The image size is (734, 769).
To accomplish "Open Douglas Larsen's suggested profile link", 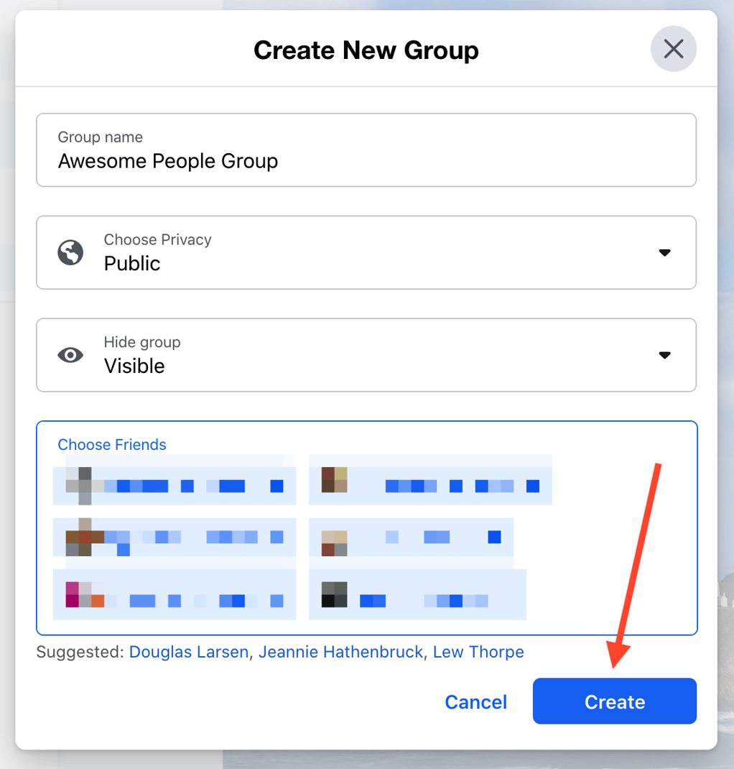I will pos(188,652).
